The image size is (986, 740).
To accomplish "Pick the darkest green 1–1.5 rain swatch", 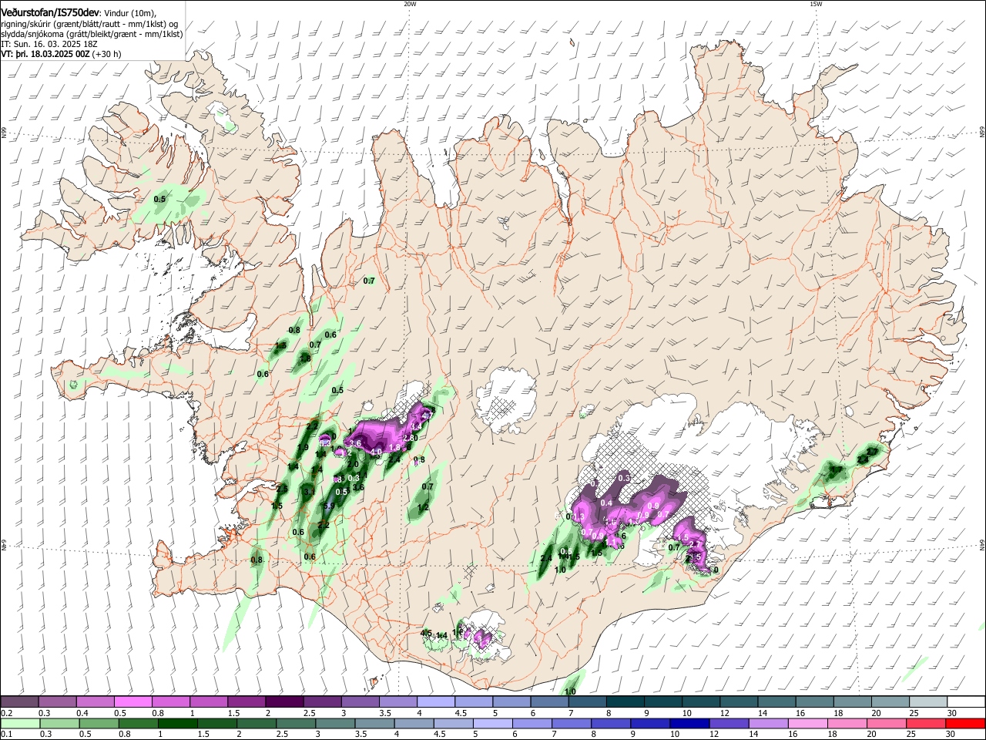I will (x=176, y=724).
